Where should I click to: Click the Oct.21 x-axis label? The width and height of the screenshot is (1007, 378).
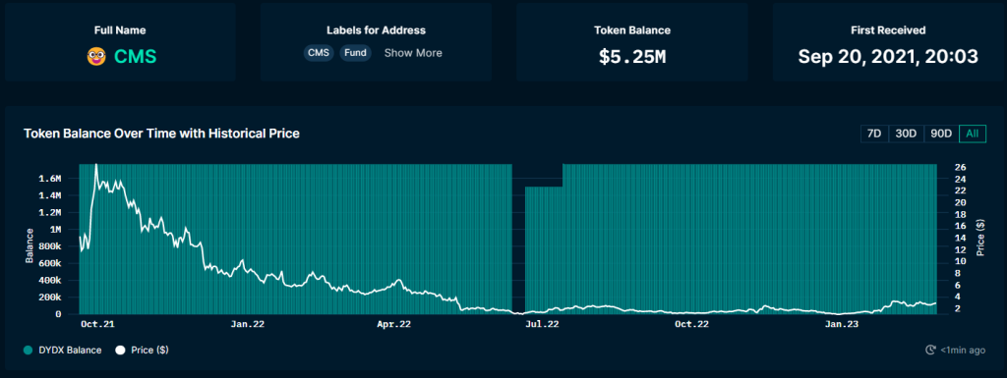[x=98, y=325]
